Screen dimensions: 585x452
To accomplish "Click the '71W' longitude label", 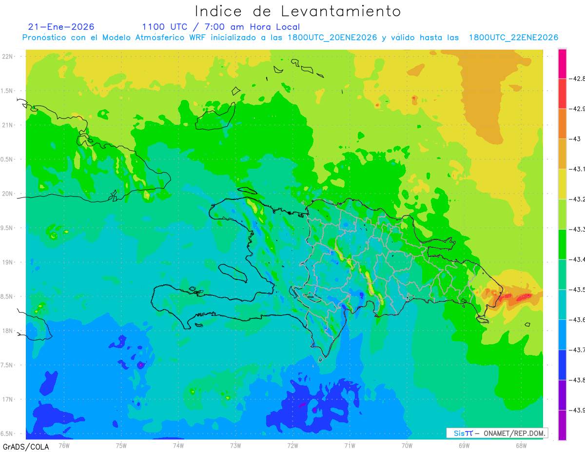I will 350,445.
